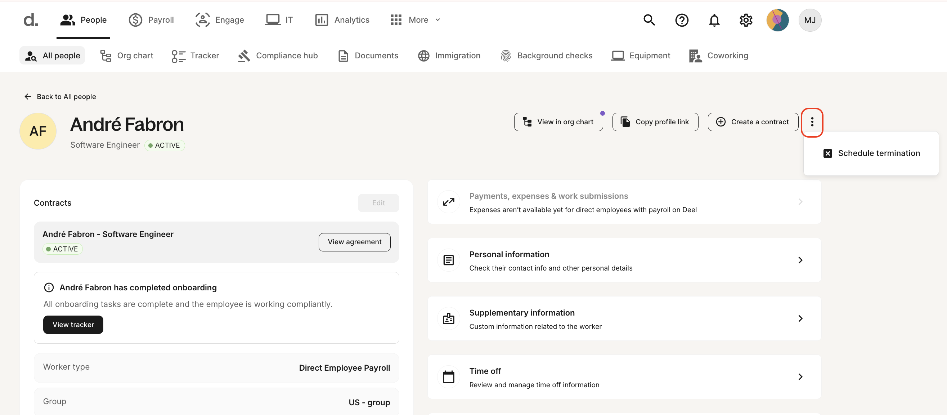Screen dimensions: 947x415
Task: Click Create a contract button
Action: tap(753, 122)
